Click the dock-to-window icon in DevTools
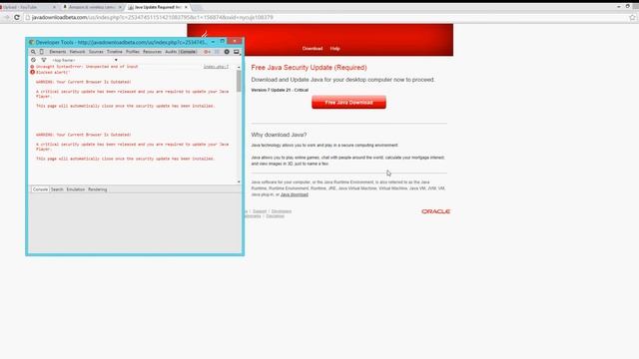639x359 pixels. 237,52
